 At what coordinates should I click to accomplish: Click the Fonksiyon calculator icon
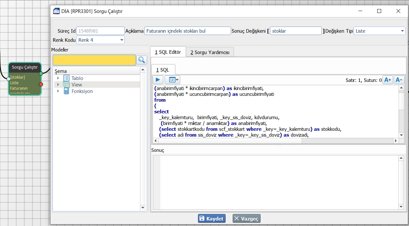(66, 91)
